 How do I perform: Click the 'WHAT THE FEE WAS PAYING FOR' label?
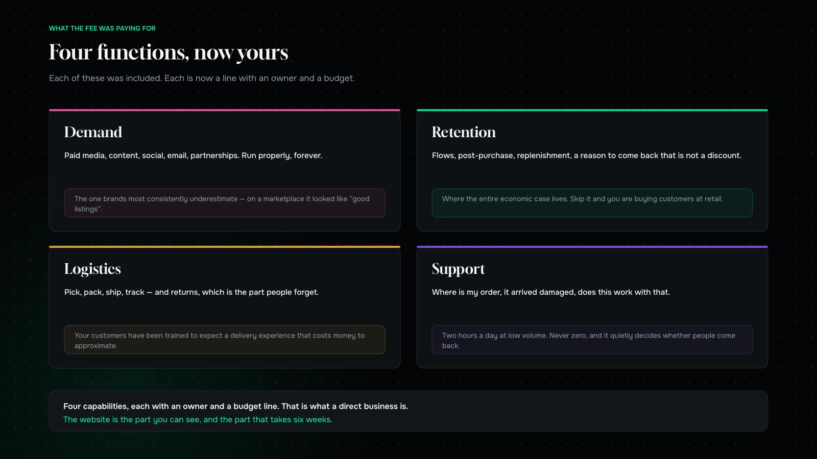coord(102,29)
